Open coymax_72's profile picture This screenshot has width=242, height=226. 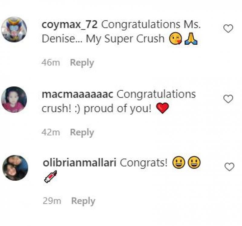click(14, 30)
